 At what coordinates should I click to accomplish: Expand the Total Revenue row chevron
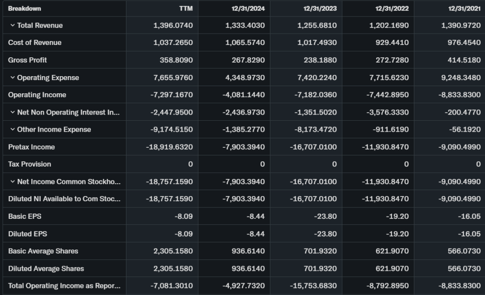(12, 25)
